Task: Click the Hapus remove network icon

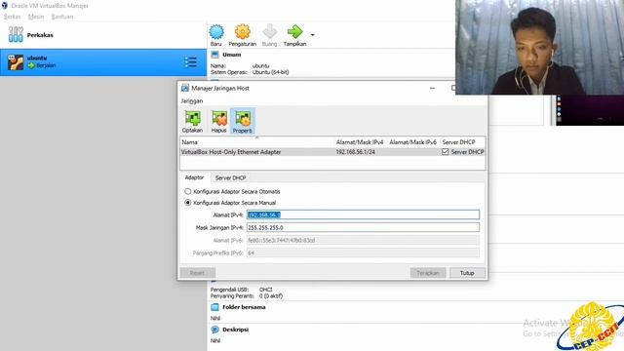Action: pyautogui.click(x=218, y=119)
